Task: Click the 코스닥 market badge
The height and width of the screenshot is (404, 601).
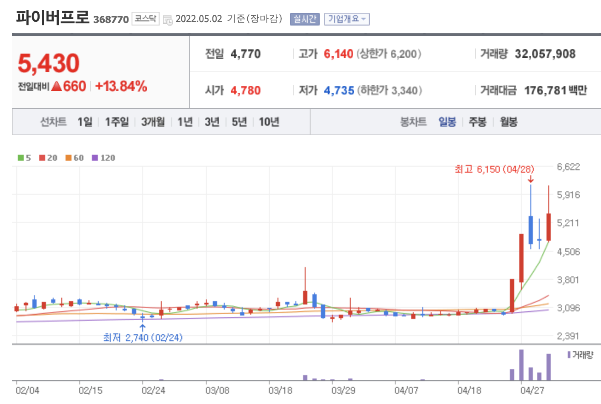Action: [145, 19]
